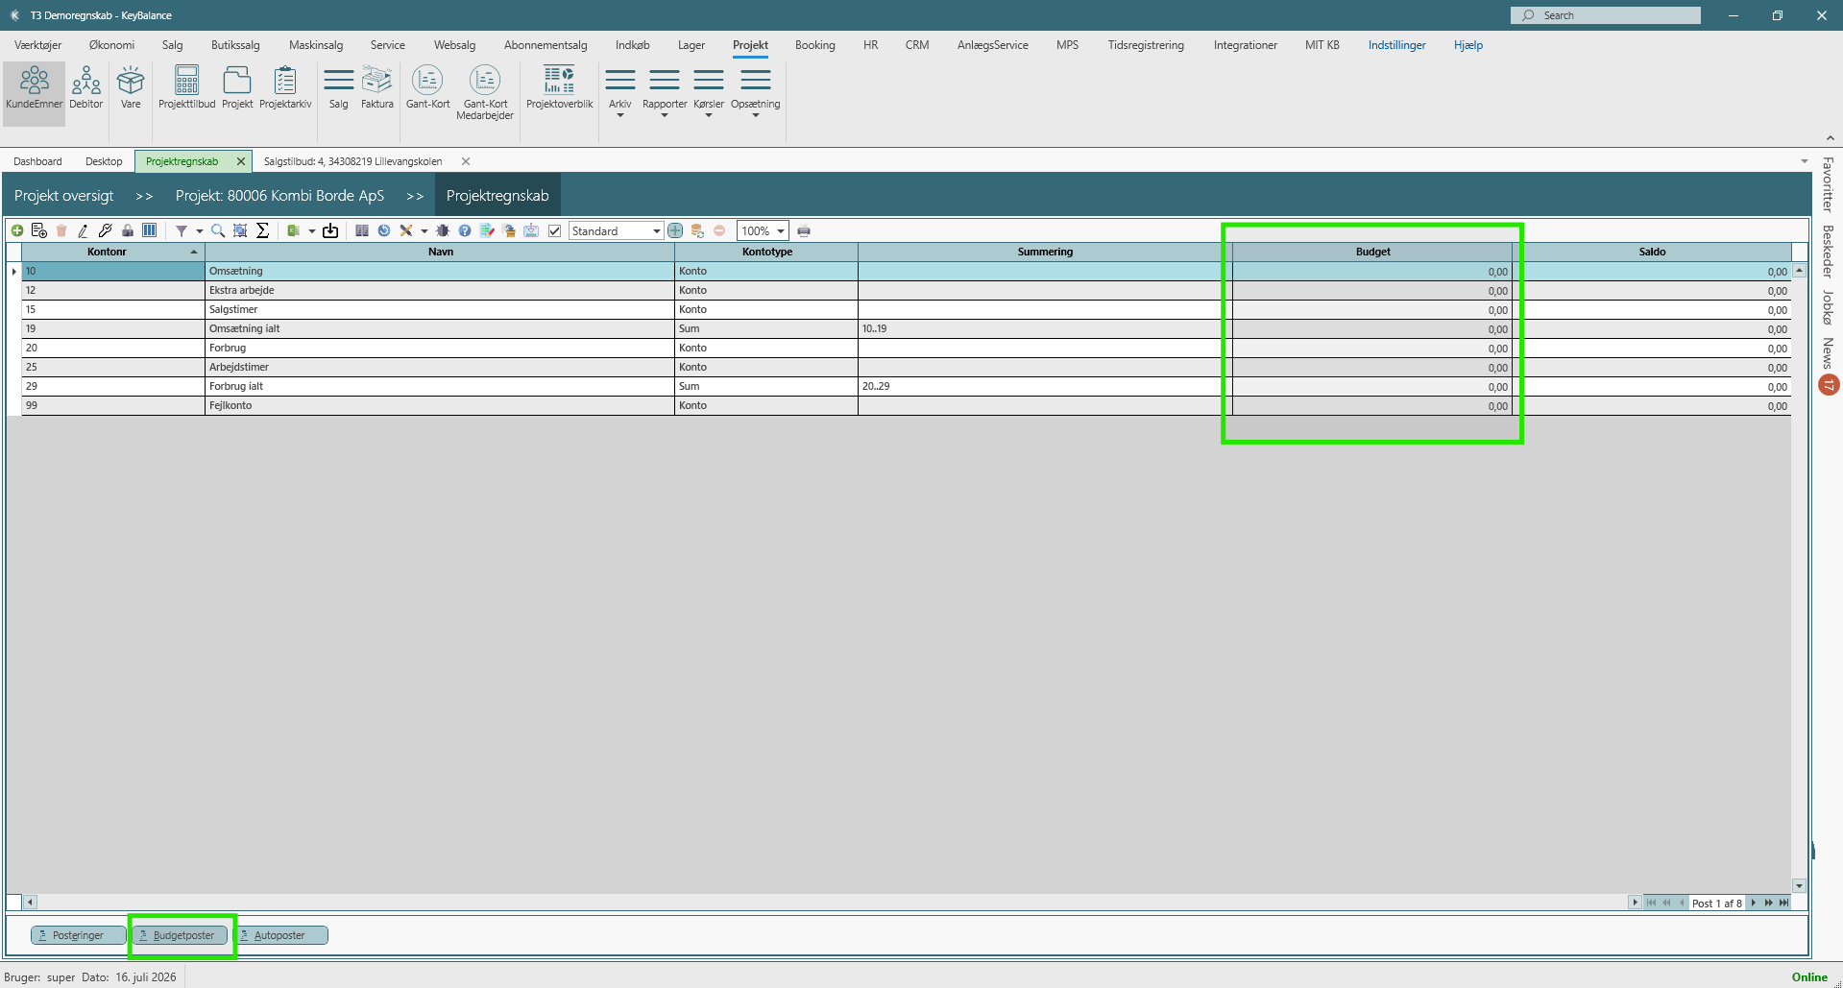This screenshot has width=1843, height=988.
Task: Click the vertical scrollbar down arrow
Action: point(1800,885)
